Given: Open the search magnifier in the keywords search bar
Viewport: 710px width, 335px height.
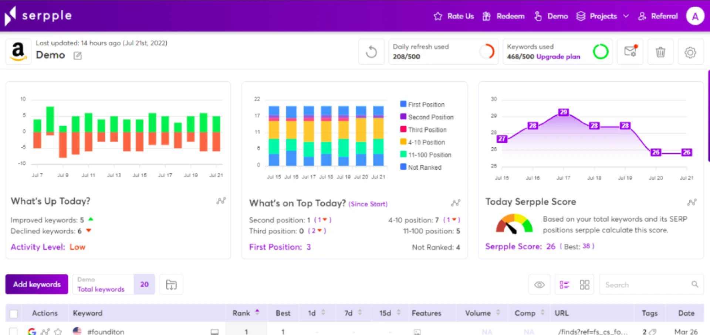Looking at the screenshot, I should 694,284.
